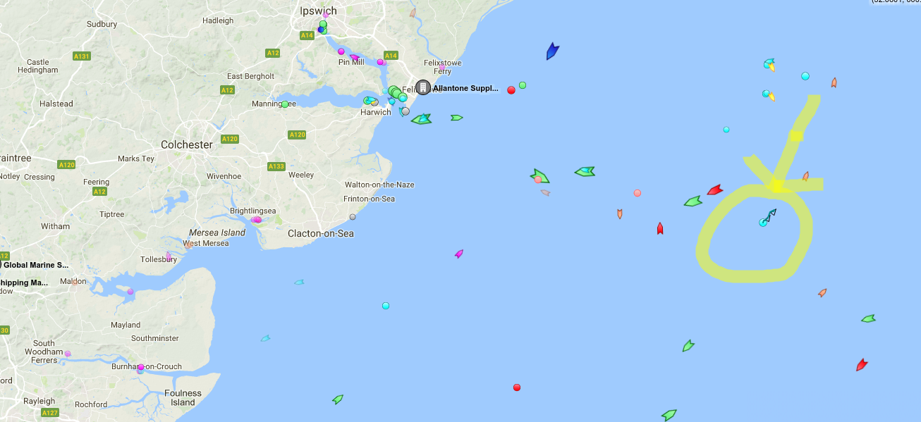Viewport: 921px width, 422px height.
Task: Select the dark blue vessel off Felixstowe Ferry
Action: pos(552,51)
